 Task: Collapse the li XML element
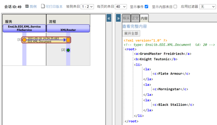(138, 65)
